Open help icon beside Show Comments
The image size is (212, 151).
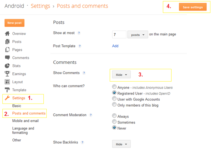click(84, 73)
